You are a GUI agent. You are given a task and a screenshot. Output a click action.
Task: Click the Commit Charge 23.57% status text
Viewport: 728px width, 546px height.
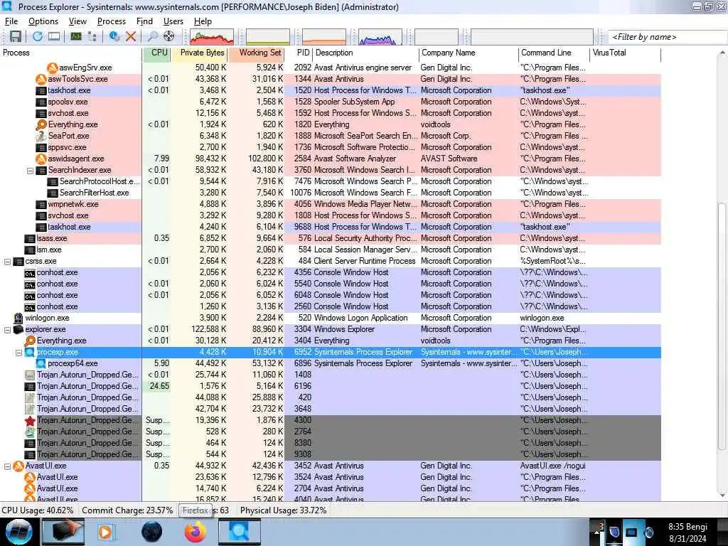[128, 510]
